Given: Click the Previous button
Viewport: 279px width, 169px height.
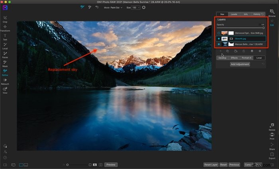Looking at the screenshot, I should (x=234, y=165).
